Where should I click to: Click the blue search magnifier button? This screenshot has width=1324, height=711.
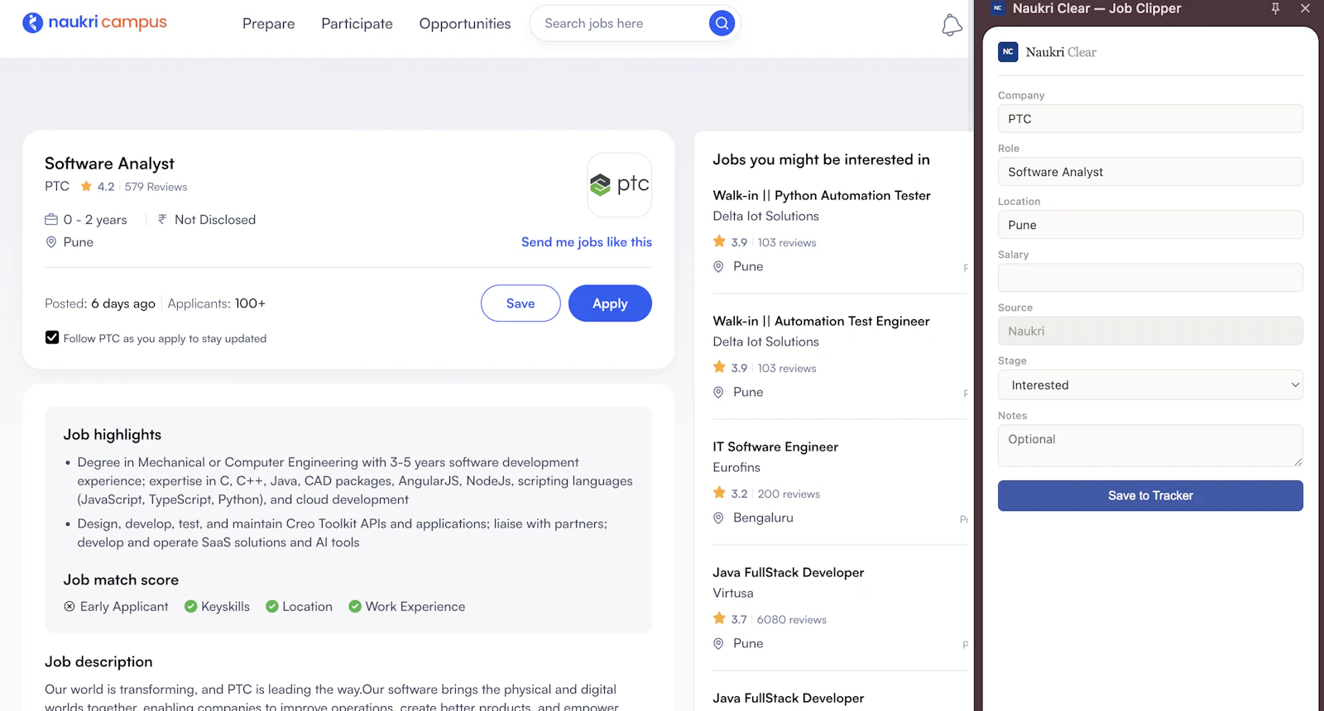click(x=722, y=23)
